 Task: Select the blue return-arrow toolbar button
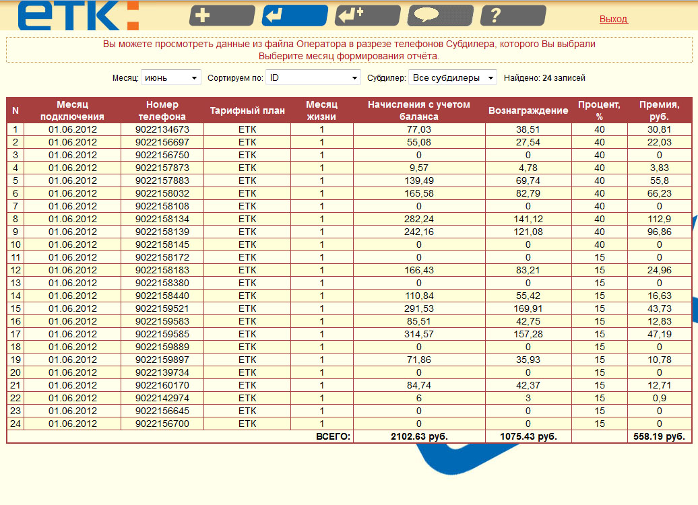(294, 16)
